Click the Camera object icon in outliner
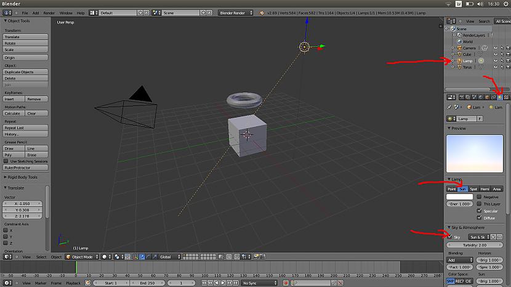 459,48
